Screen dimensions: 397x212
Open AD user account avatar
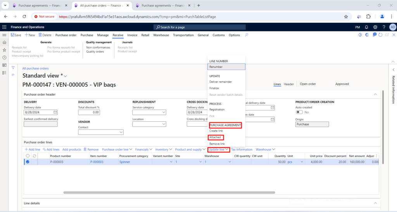[x=393, y=27]
